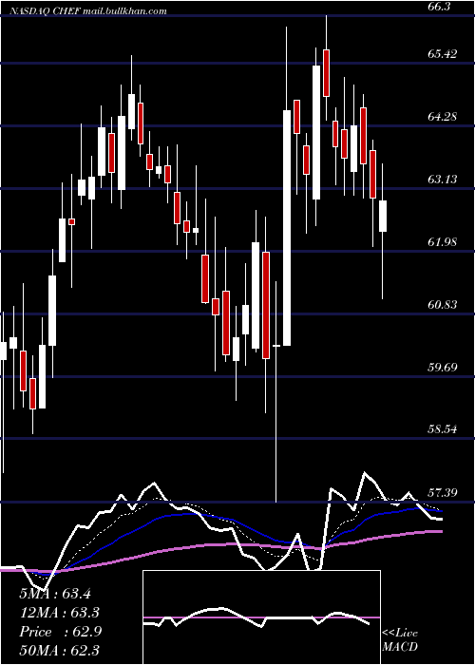This screenshot has height=665, width=475.
Task: Click the tallest white candle near 64.28
Action: [x=287, y=228]
